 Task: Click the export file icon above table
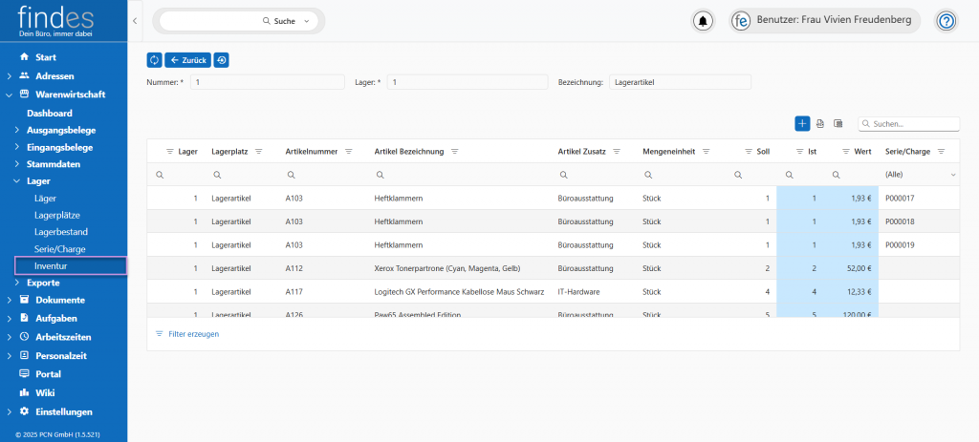pyautogui.click(x=820, y=123)
